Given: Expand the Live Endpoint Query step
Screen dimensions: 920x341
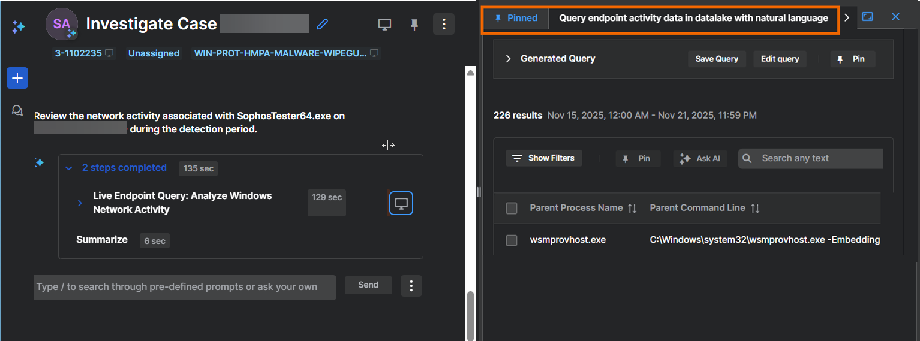Looking at the screenshot, I should [80, 203].
